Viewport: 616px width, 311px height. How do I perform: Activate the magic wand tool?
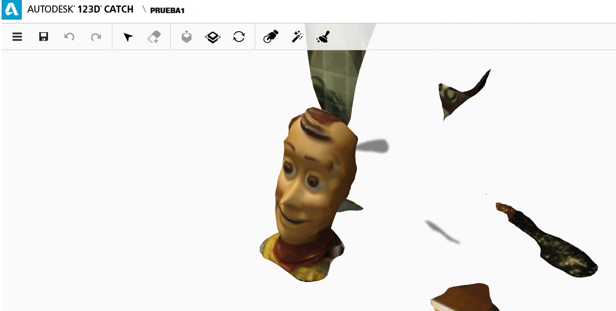point(297,37)
